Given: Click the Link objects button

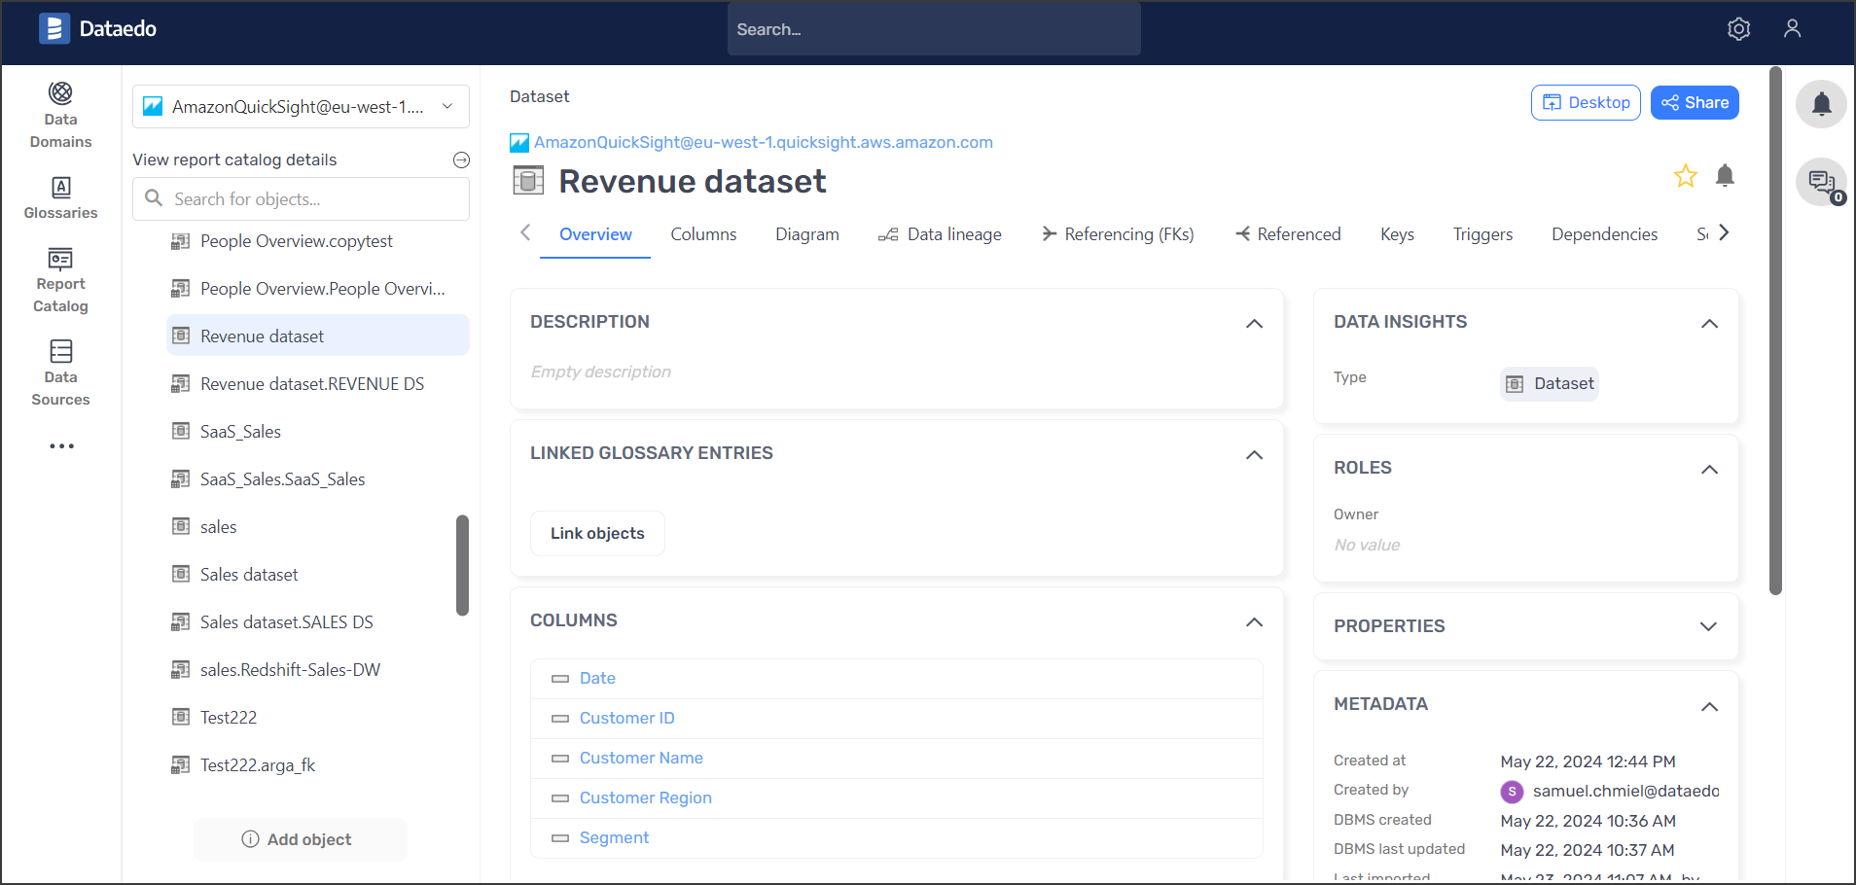Looking at the screenshot, I should pyautogui.click(x=597, y=533).
